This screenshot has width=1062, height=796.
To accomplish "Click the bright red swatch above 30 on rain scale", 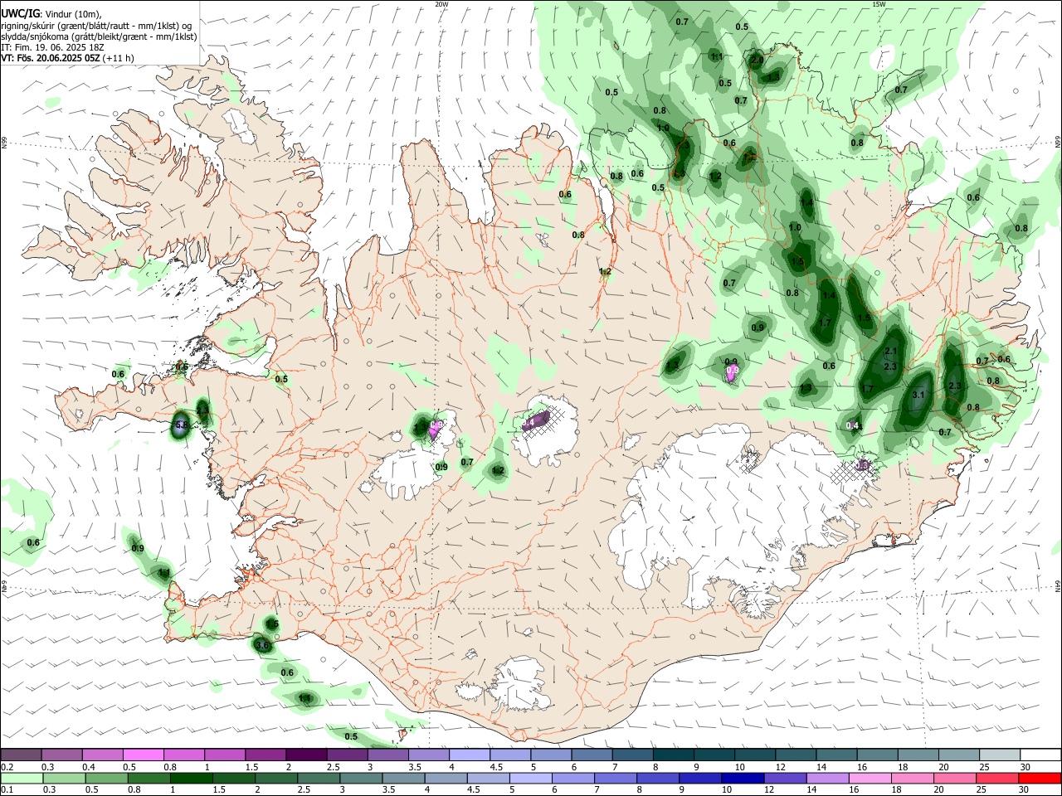I will click(x=1040, y=778).
